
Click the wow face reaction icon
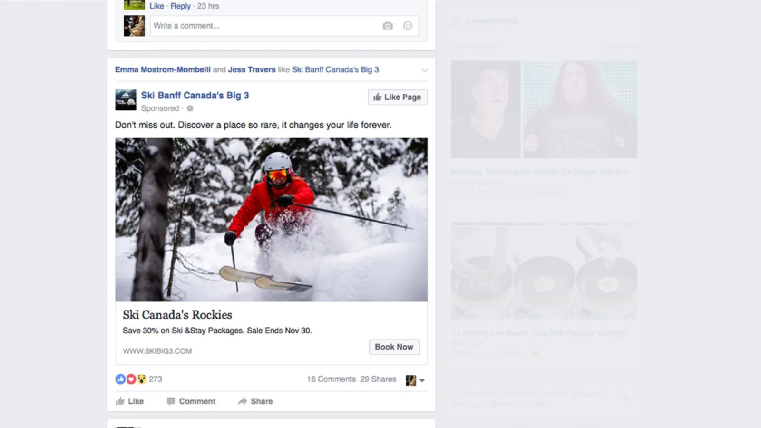[x=141, y=379]
